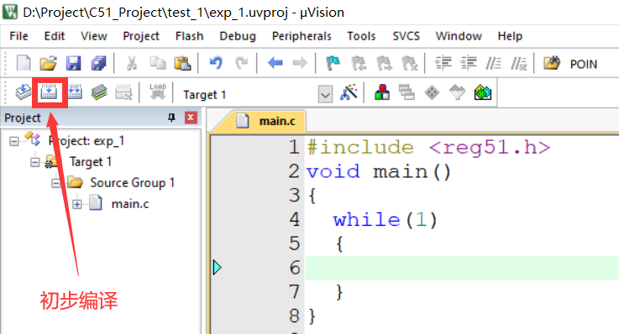619x334 pixels.
Task: Translate the current file
Action: [24, 92]
